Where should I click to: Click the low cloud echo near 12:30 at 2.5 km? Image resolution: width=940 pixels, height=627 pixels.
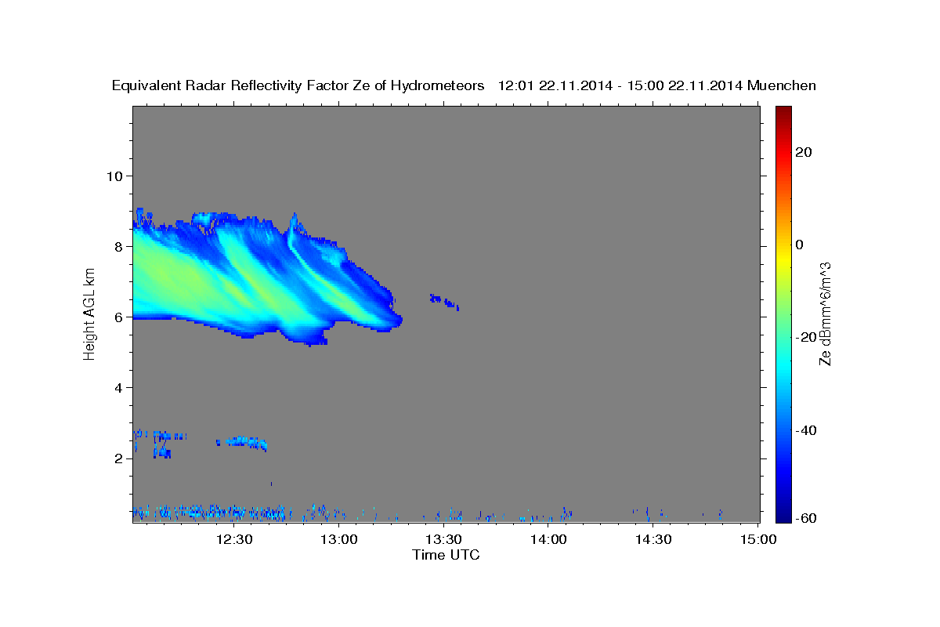point(242,443)
